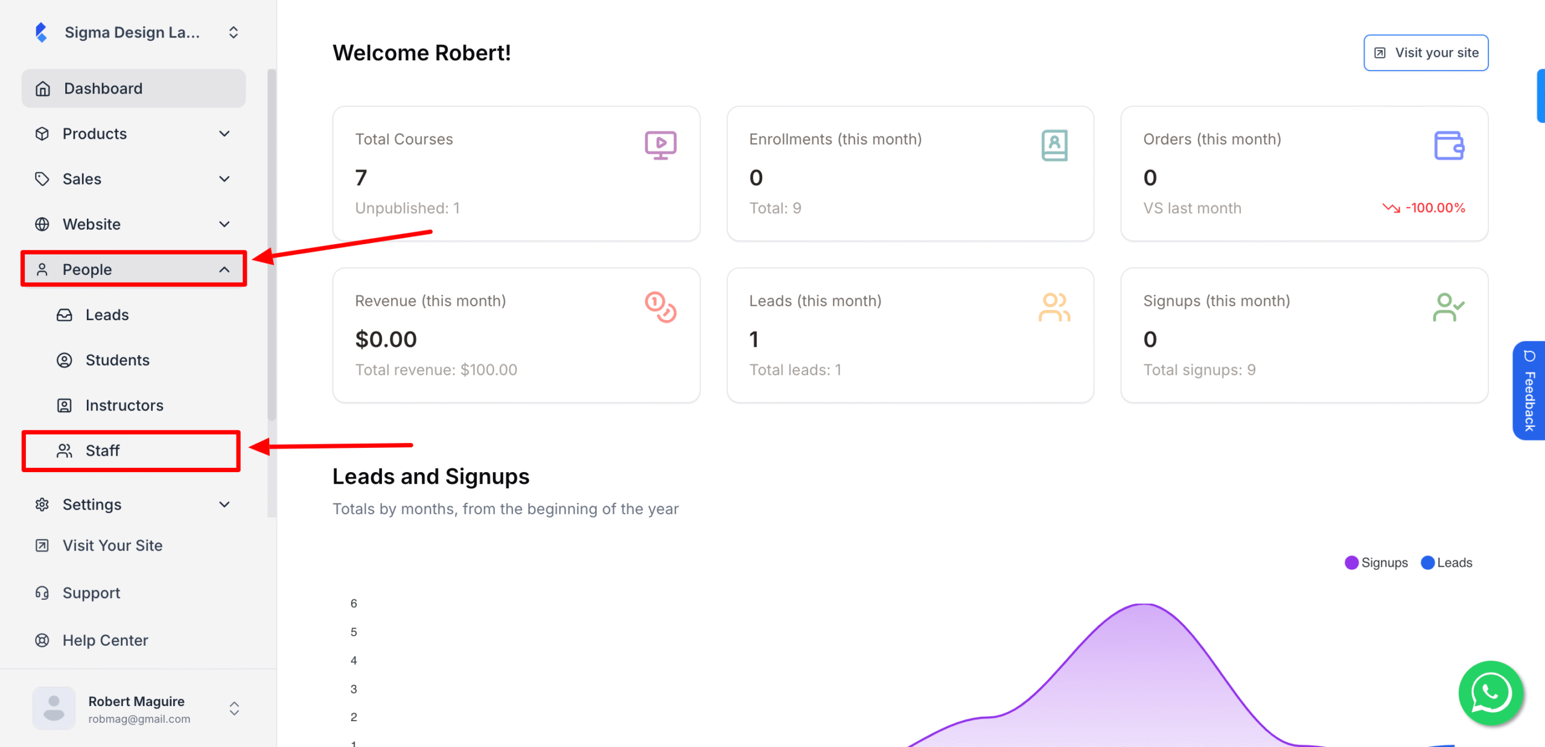Expand the Sales section chevron
Screen dimensions: 1545x747
point(225,179)
